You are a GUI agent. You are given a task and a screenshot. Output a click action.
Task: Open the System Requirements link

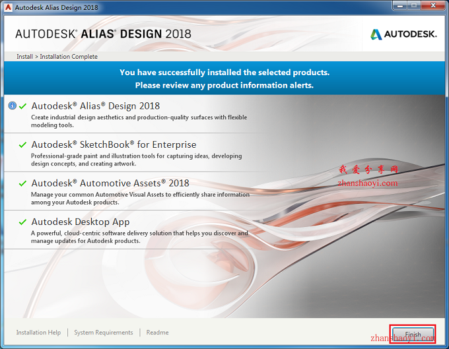point(104,333)
